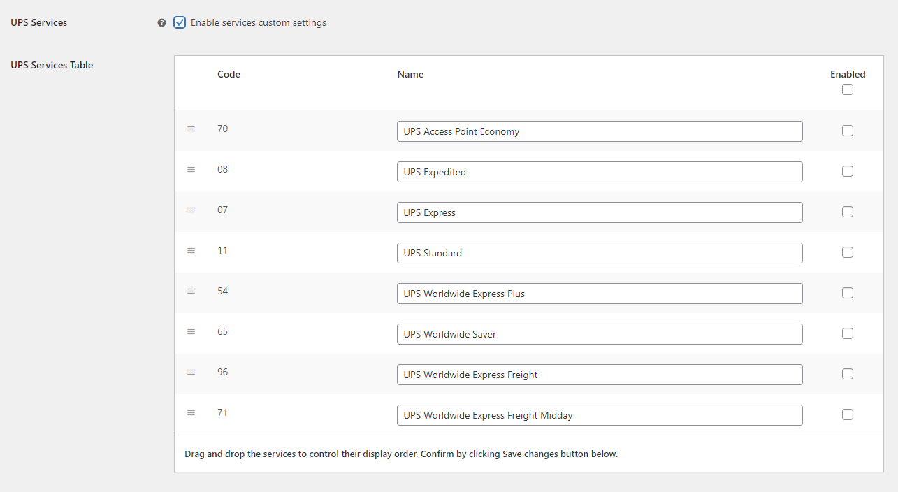This screenshot has width=898, height=492.
Task: Click the drag handle for UPS Worldwide Express Freight
Action: tap(191, 372)
